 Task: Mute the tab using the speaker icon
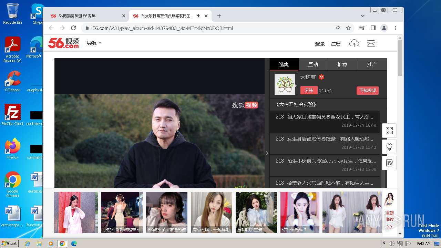pos(199,16)
